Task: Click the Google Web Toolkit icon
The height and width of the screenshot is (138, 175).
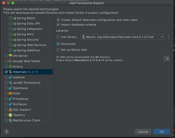Action: 10,61
